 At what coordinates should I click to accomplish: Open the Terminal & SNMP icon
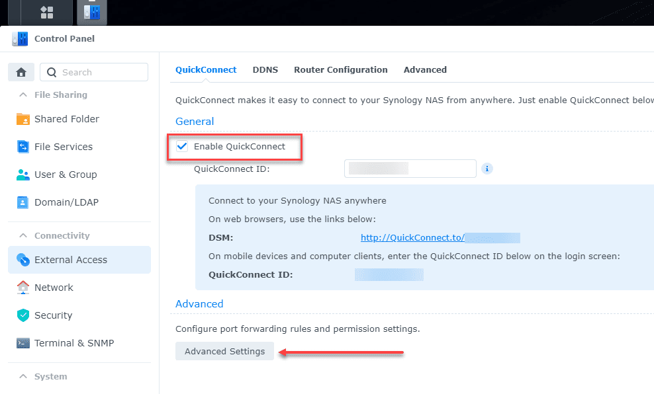[x=23, y=343]
